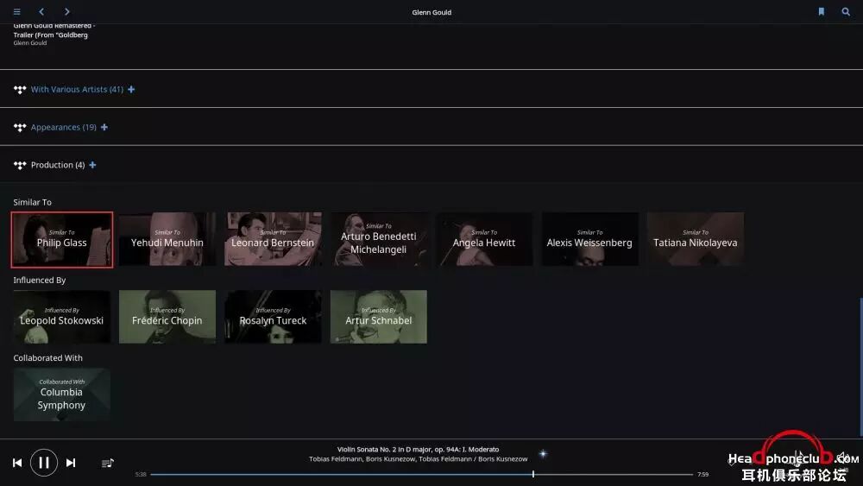Open the search icon
Screen dimensions: 863x486
click(x=846, y=11)
